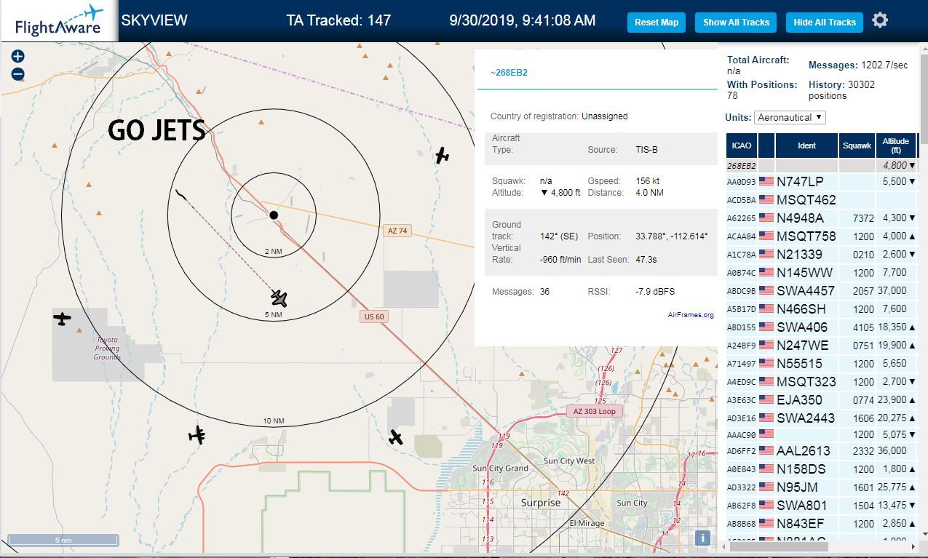
Task: Open the ~268EB2 aircraft link
Action: 509,73
